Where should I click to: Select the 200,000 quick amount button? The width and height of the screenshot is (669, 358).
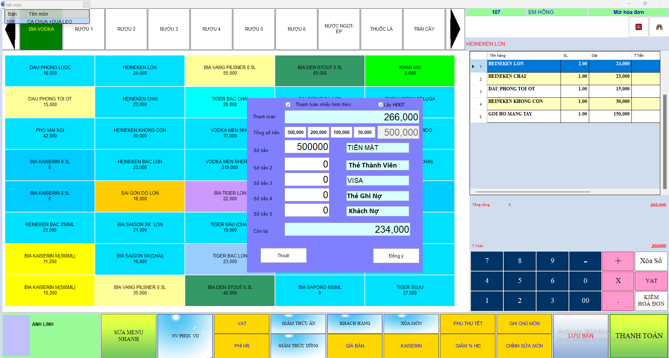tap(318, 132)
